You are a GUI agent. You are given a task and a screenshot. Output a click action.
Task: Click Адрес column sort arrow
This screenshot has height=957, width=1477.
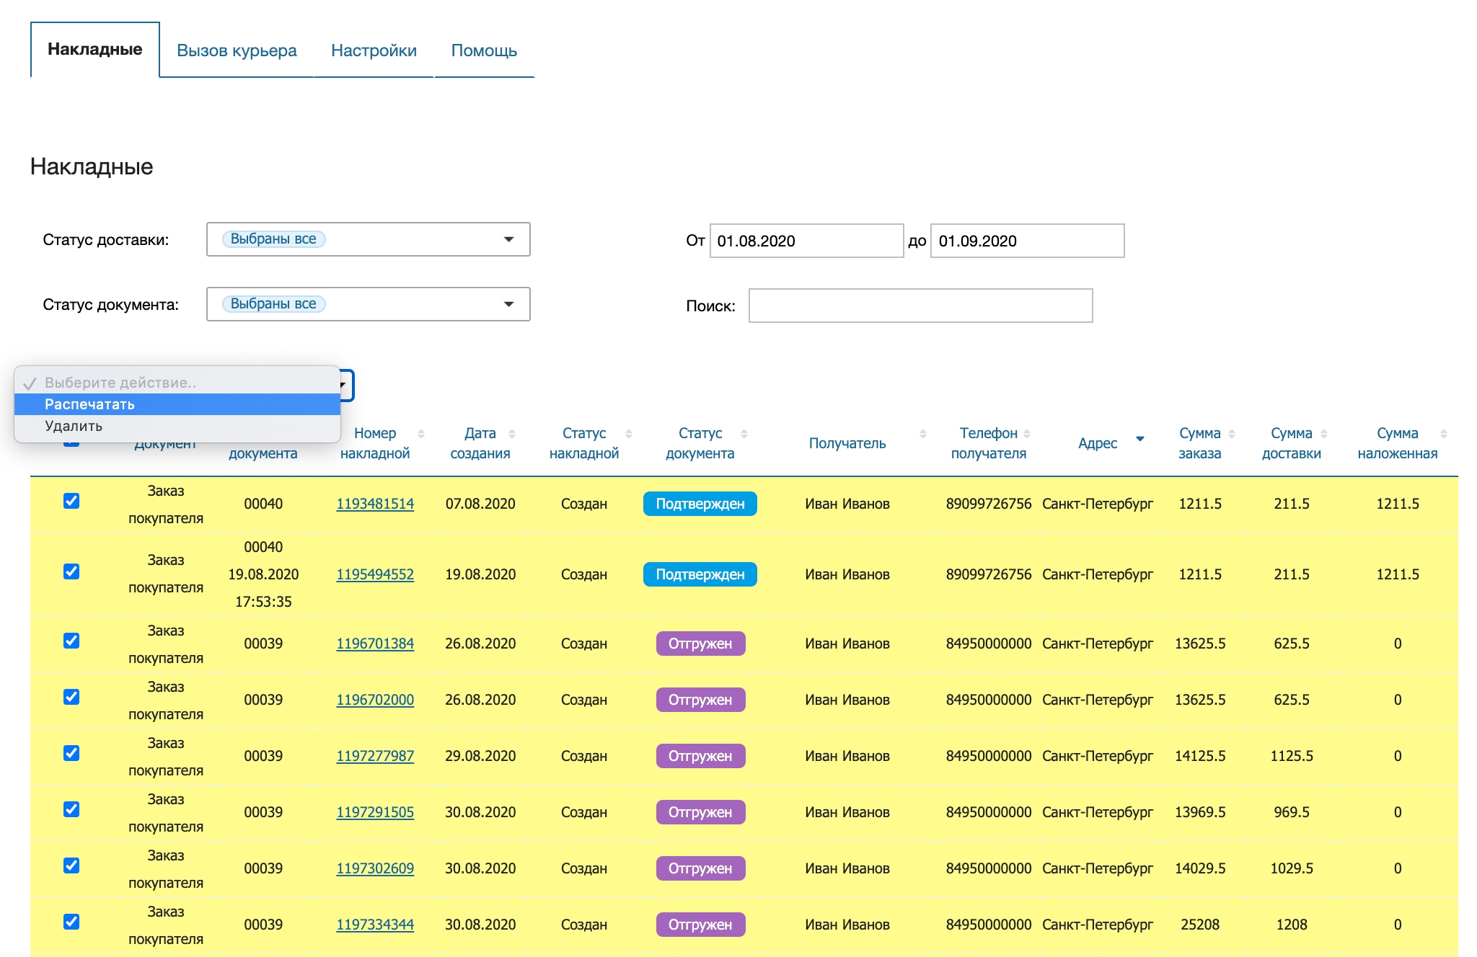(1140, 439)
